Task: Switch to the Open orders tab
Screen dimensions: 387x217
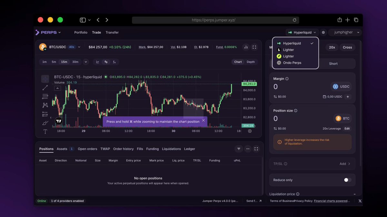Action: (87, 149)
